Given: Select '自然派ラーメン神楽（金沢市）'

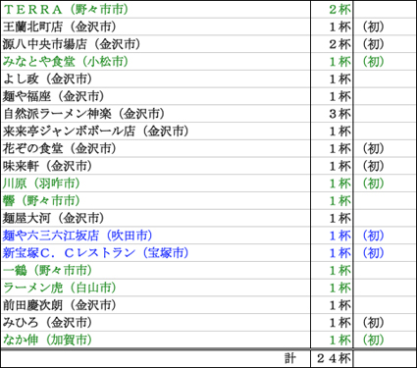Looking at the screenshot, I should click(83, 114).
